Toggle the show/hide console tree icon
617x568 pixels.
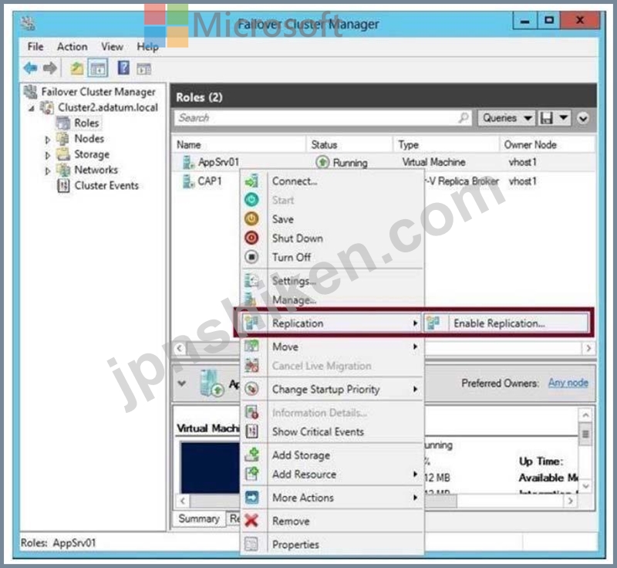coord(98,69)
